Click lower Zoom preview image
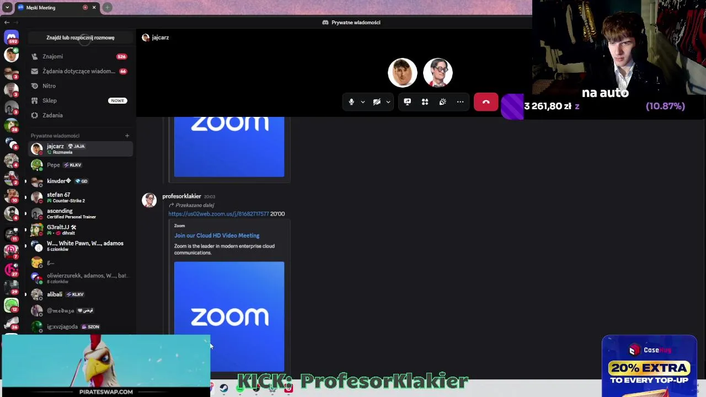The image size is (706, 397). pyautogui.click(x=229, y=316)
